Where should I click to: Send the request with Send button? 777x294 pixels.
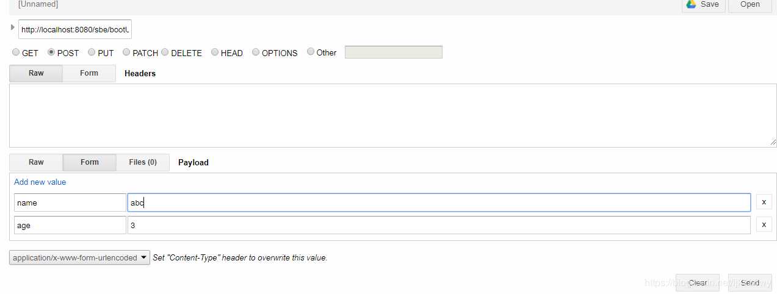(750, 283)
